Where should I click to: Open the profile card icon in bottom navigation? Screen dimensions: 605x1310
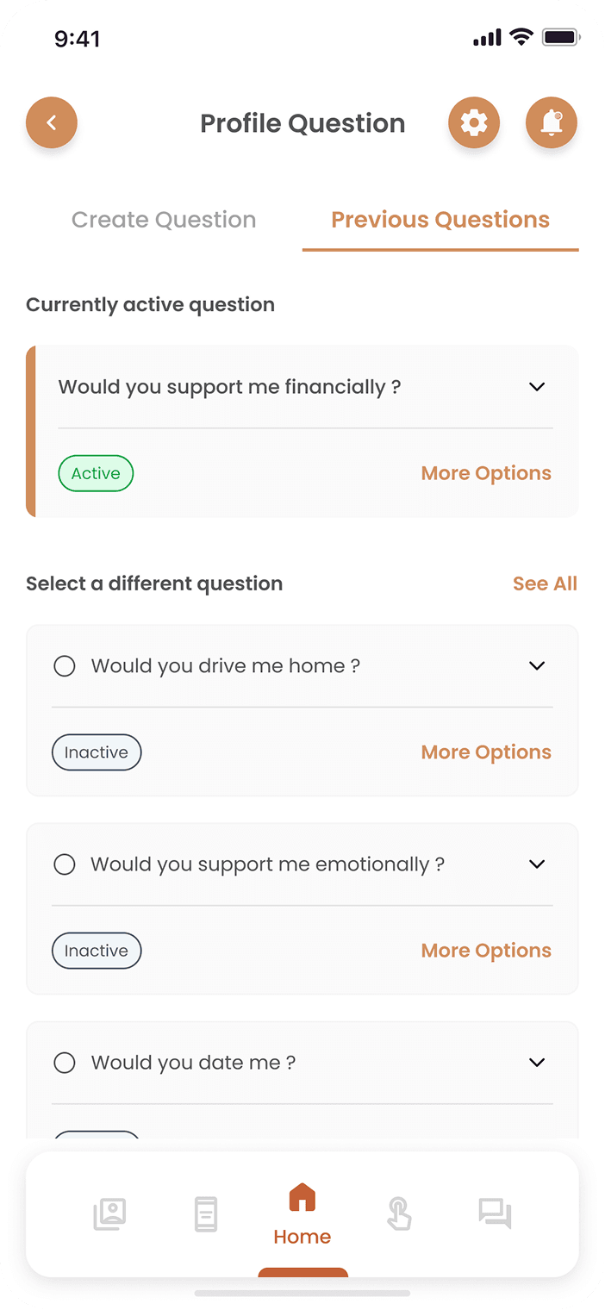point(109,1213)
